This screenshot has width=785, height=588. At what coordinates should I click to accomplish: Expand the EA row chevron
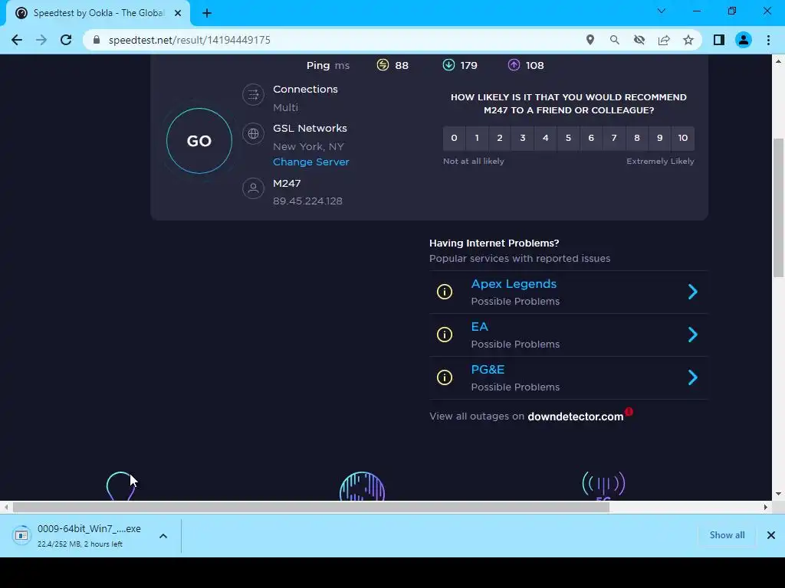tap(693, 335)
